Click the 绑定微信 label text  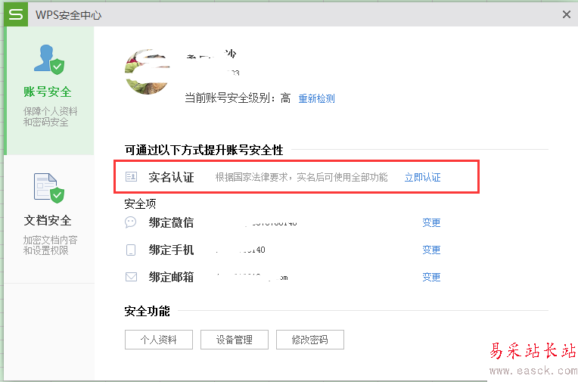172,222
